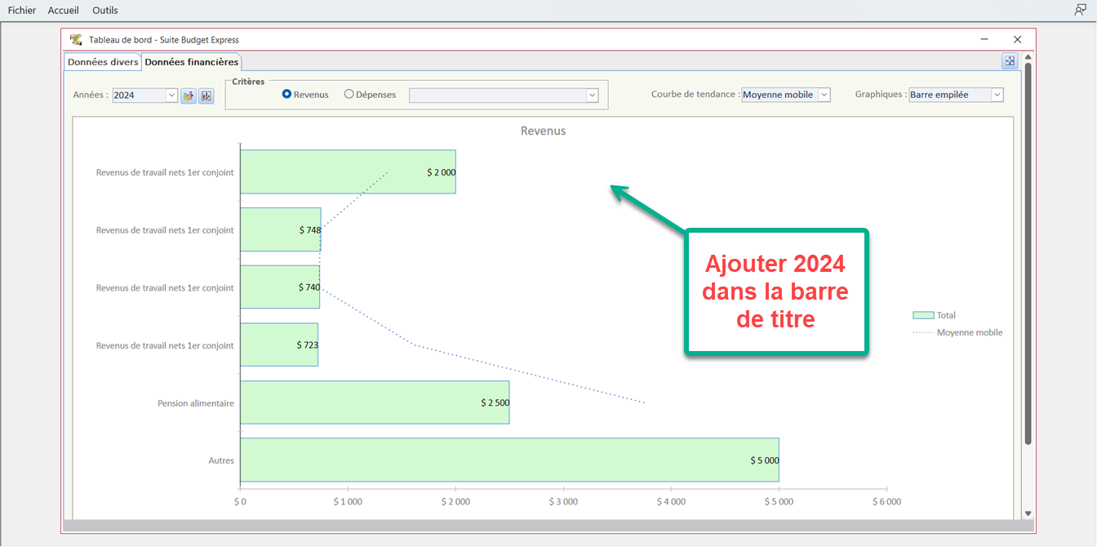Minimize the Tableau de bord window

[x=986, y=39]
